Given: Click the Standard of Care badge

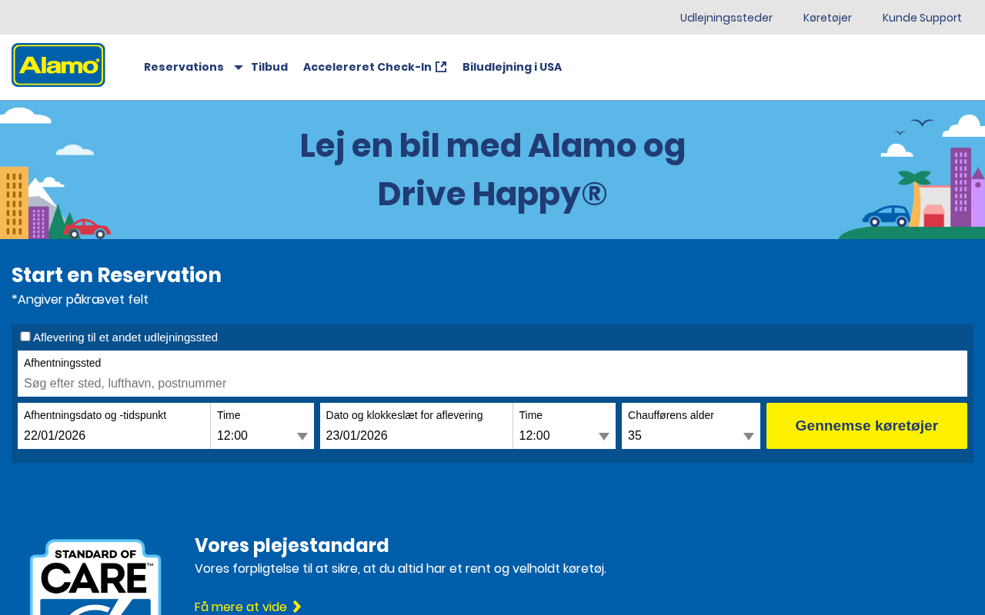Looking at the screenshot, I should 95,577.
